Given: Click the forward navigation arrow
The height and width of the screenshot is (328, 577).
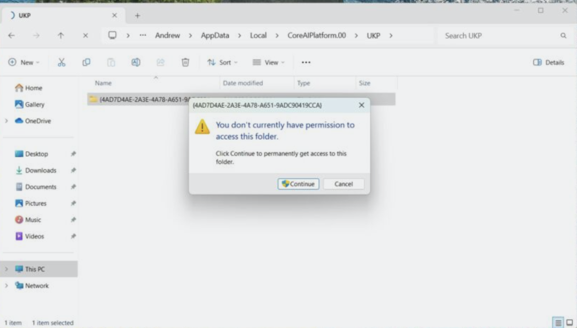Looking at the screenshot, I should point(36,36).
